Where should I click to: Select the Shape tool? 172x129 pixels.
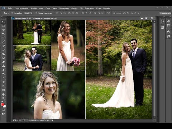click(4, 90)
